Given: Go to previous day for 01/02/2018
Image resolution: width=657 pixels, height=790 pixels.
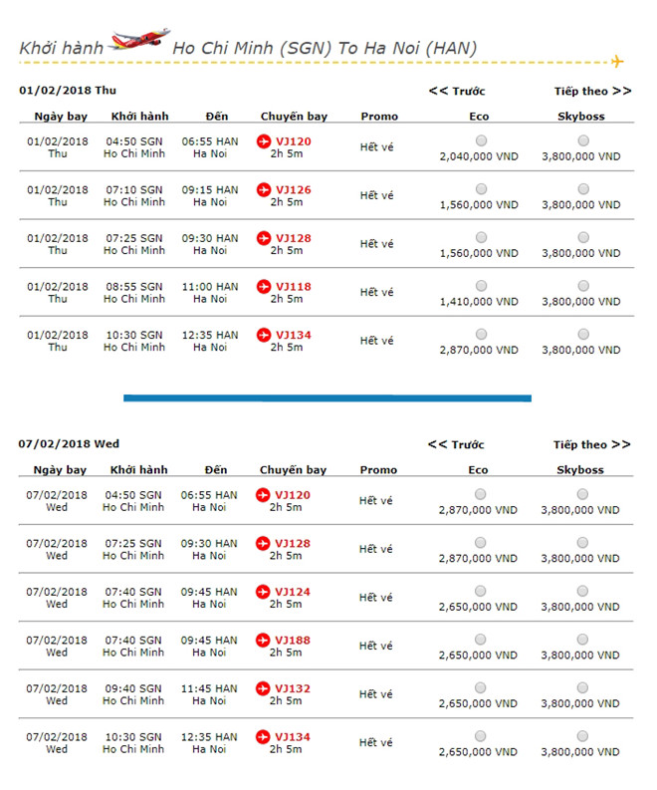Looking at the screenshot, I should click(457, 92).
